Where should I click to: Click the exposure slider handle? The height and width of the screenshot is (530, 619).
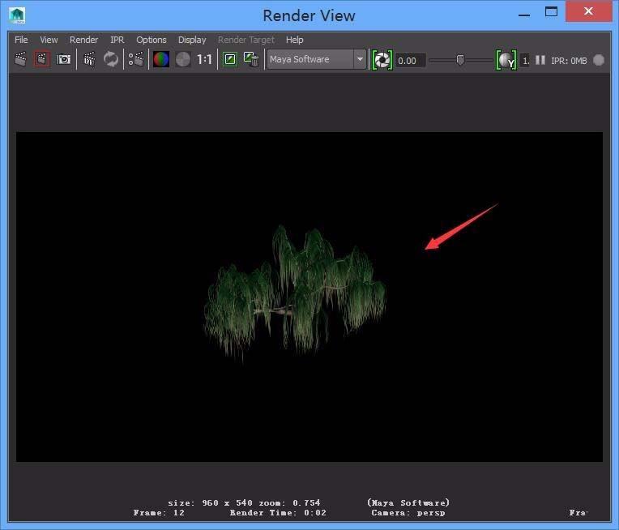[460, 60]
